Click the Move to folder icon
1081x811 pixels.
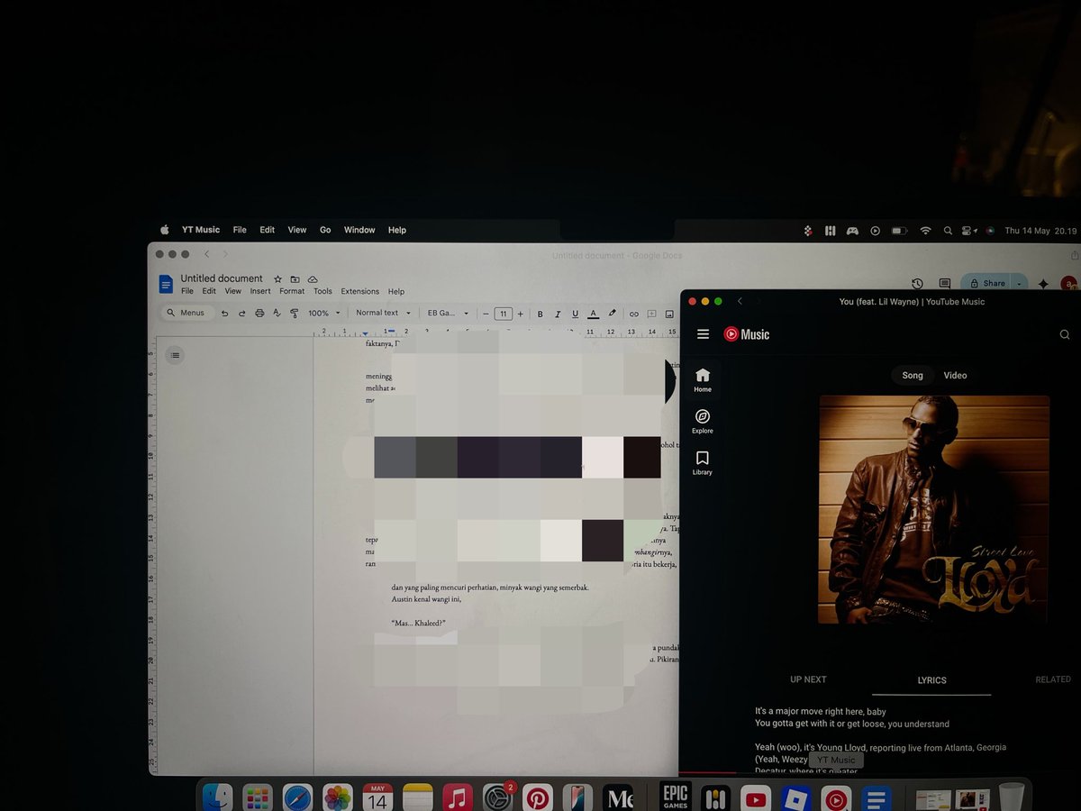coord(295,279)
